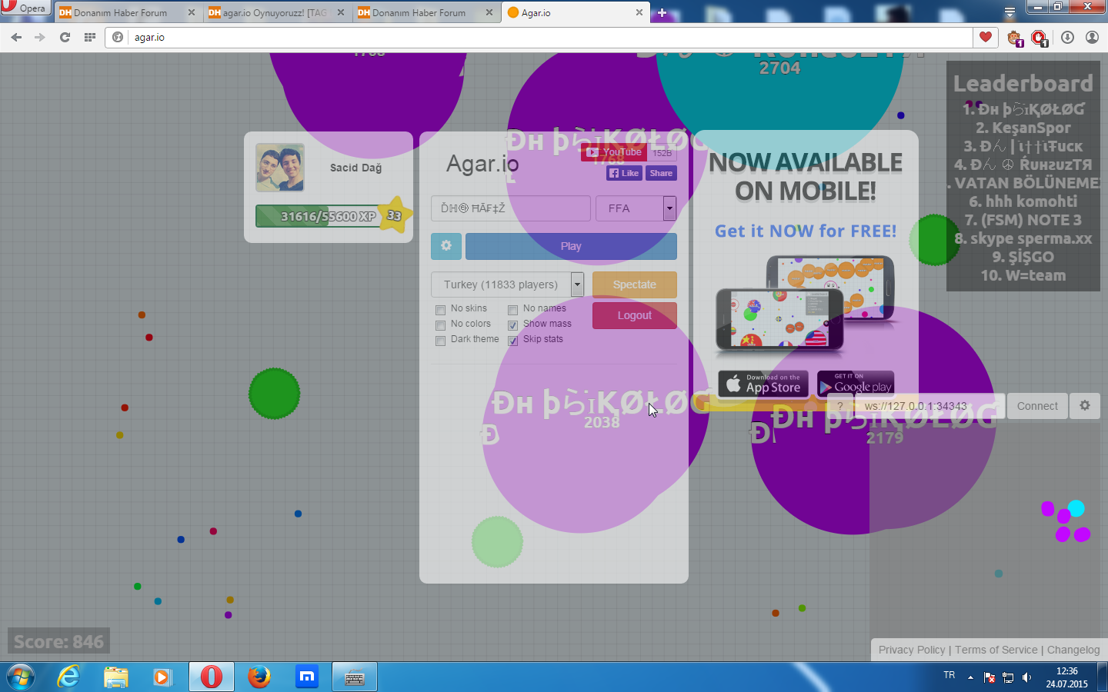Open the Turkey region dropdown
The width and height of the screenshot is (1108, 692).
(x=507, y=284)
